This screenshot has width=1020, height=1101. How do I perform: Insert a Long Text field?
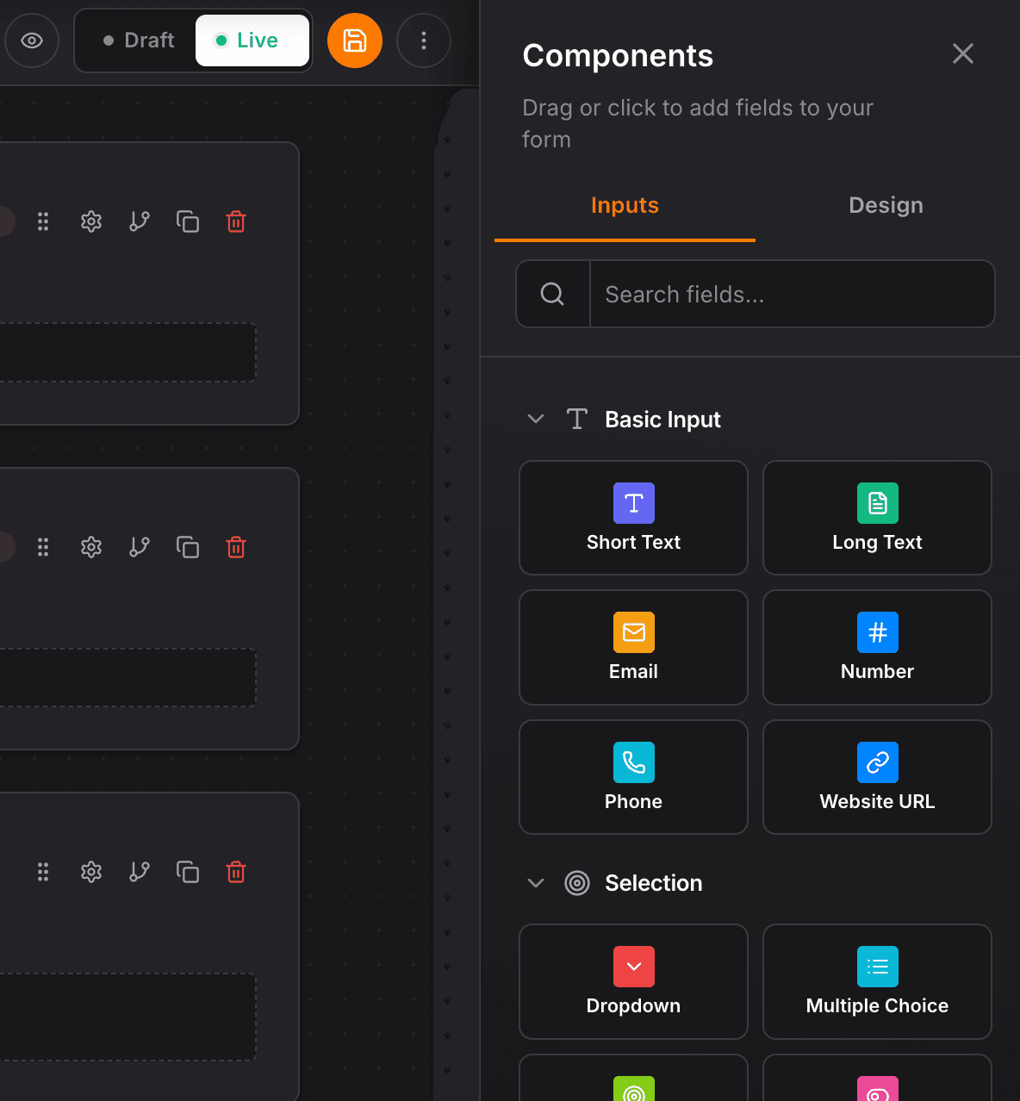point(876,518)
